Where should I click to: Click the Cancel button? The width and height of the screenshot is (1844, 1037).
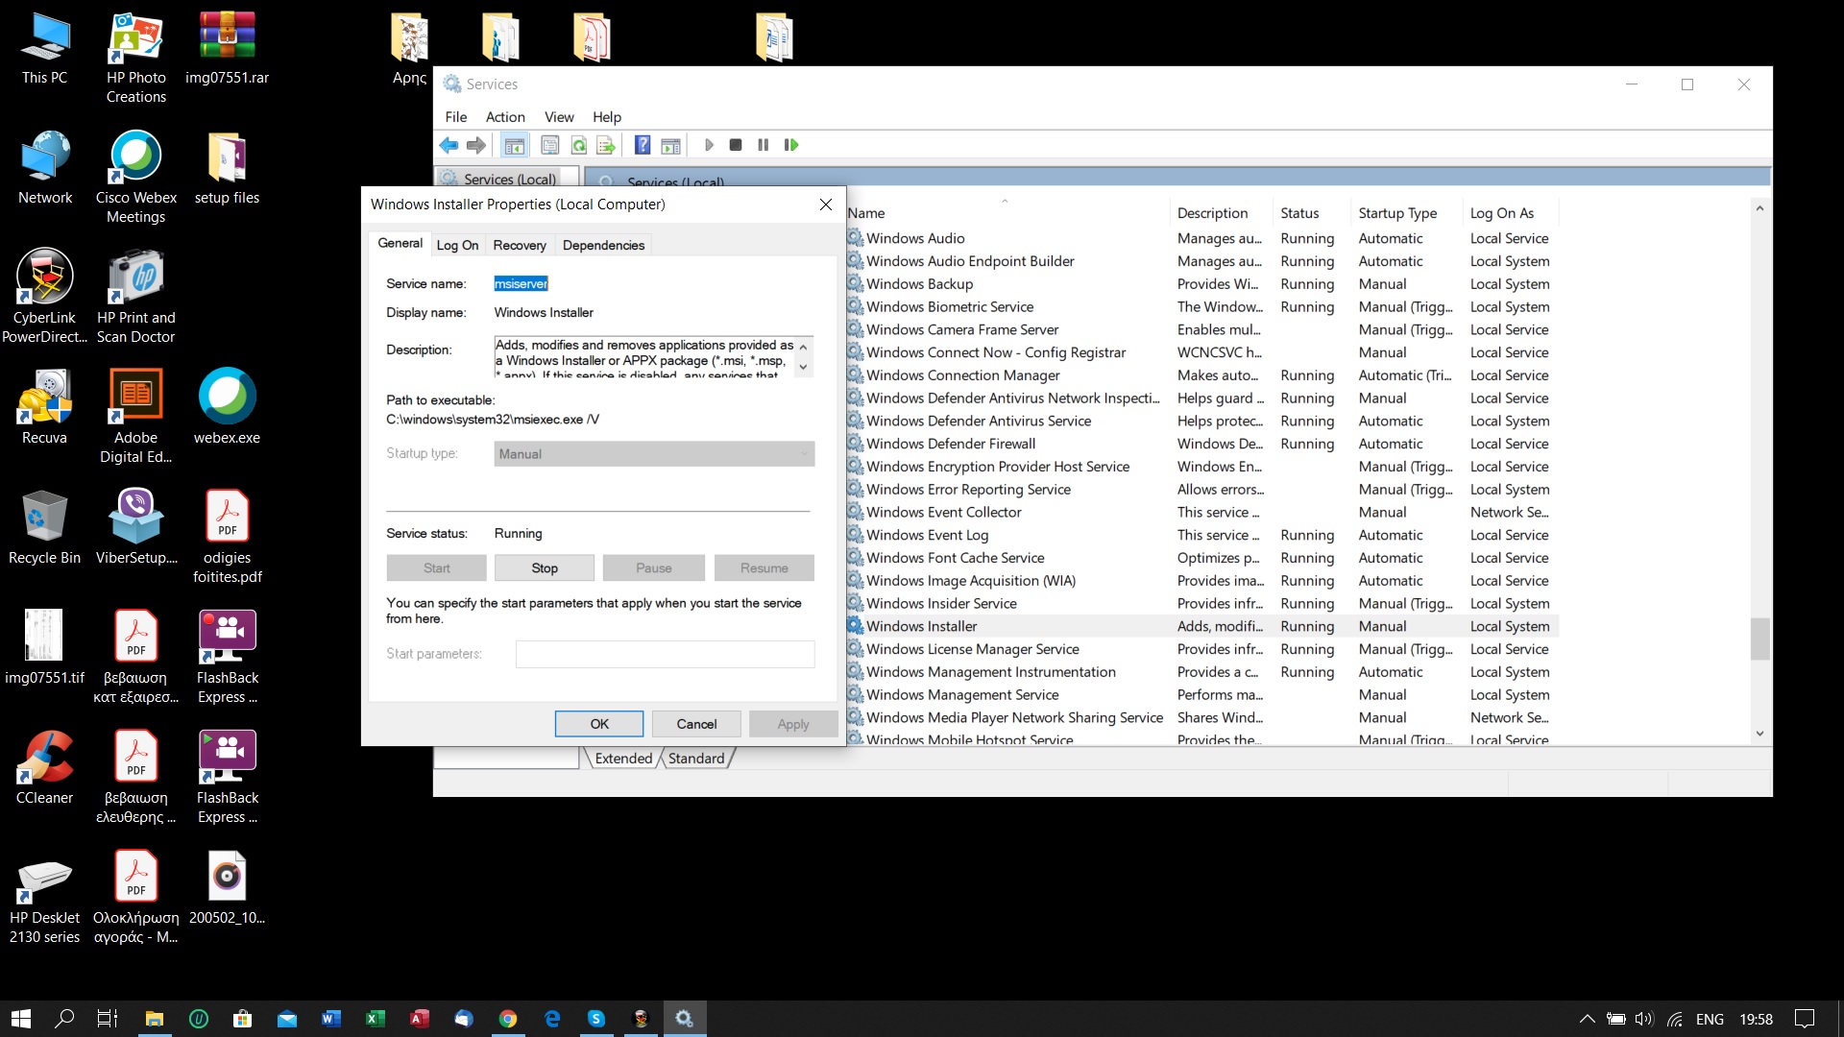(696, 724)
